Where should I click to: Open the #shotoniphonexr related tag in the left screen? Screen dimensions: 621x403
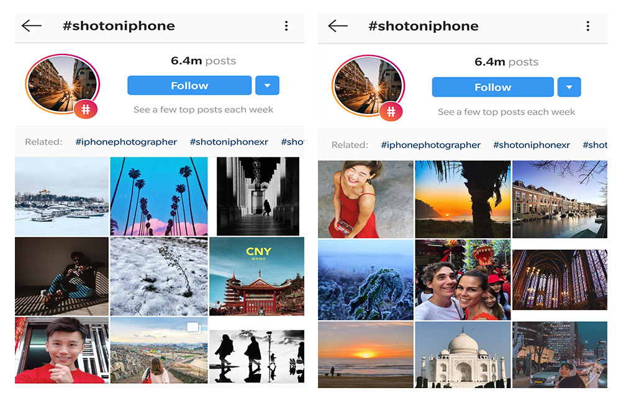[x=229, y=142]
